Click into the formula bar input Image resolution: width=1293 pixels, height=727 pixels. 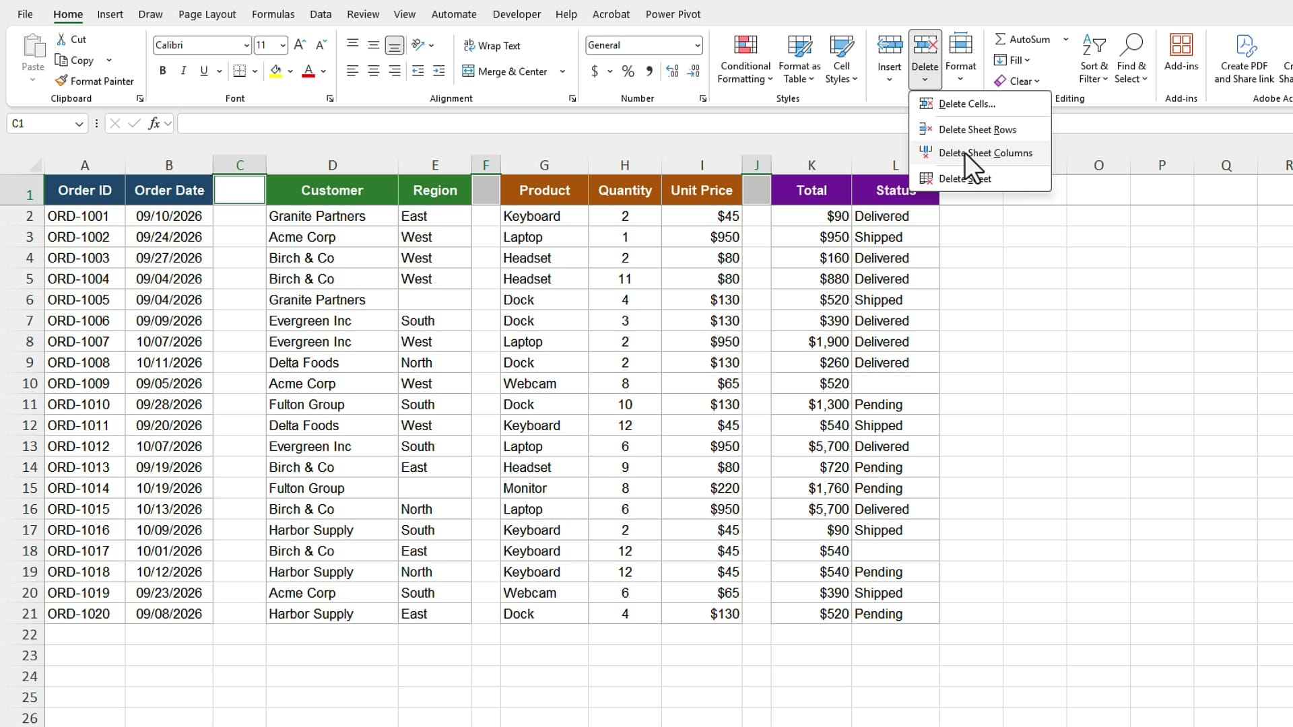tap(734, 123)
